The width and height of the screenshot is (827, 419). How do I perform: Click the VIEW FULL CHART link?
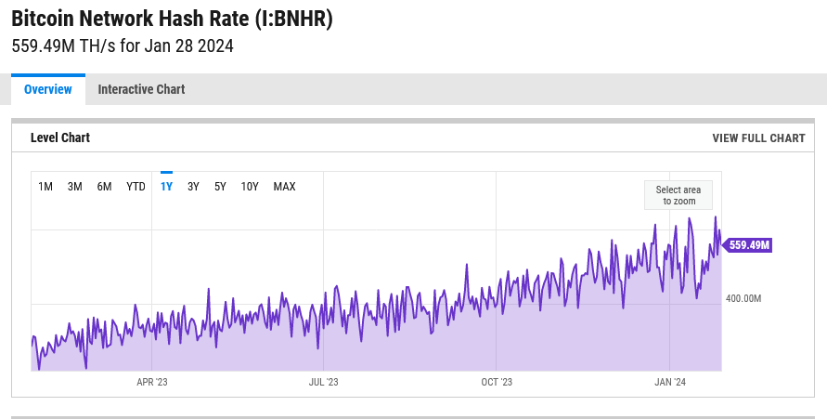(758, 138)
